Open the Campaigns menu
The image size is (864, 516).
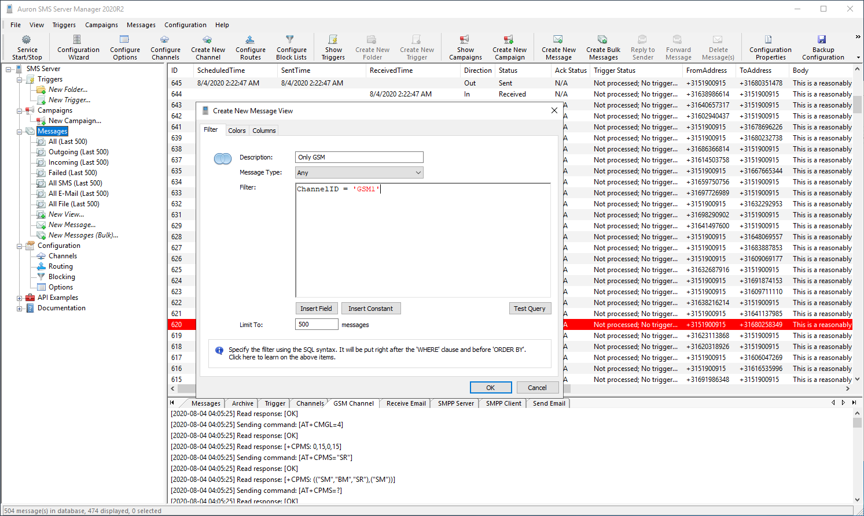tap(101, 25)
